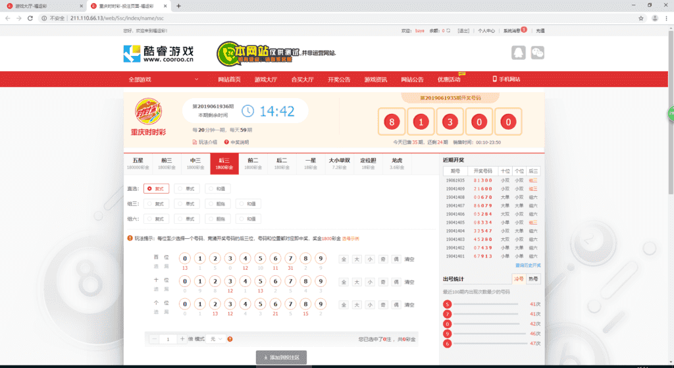674x368 pixels.
Task: Click the 不安全 site info icon
Action: [x=44, y=18]
